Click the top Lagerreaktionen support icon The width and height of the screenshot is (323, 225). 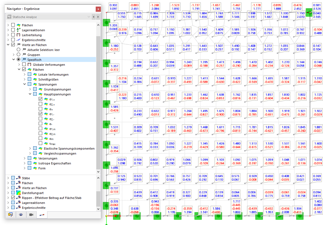click(19, 30)
